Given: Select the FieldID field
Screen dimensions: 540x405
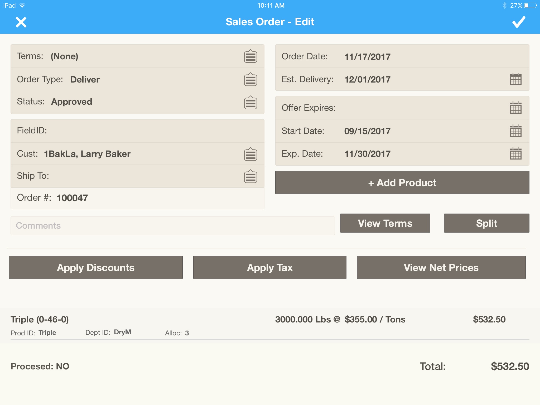Looking at the screenshot, I should click(137, 131).
